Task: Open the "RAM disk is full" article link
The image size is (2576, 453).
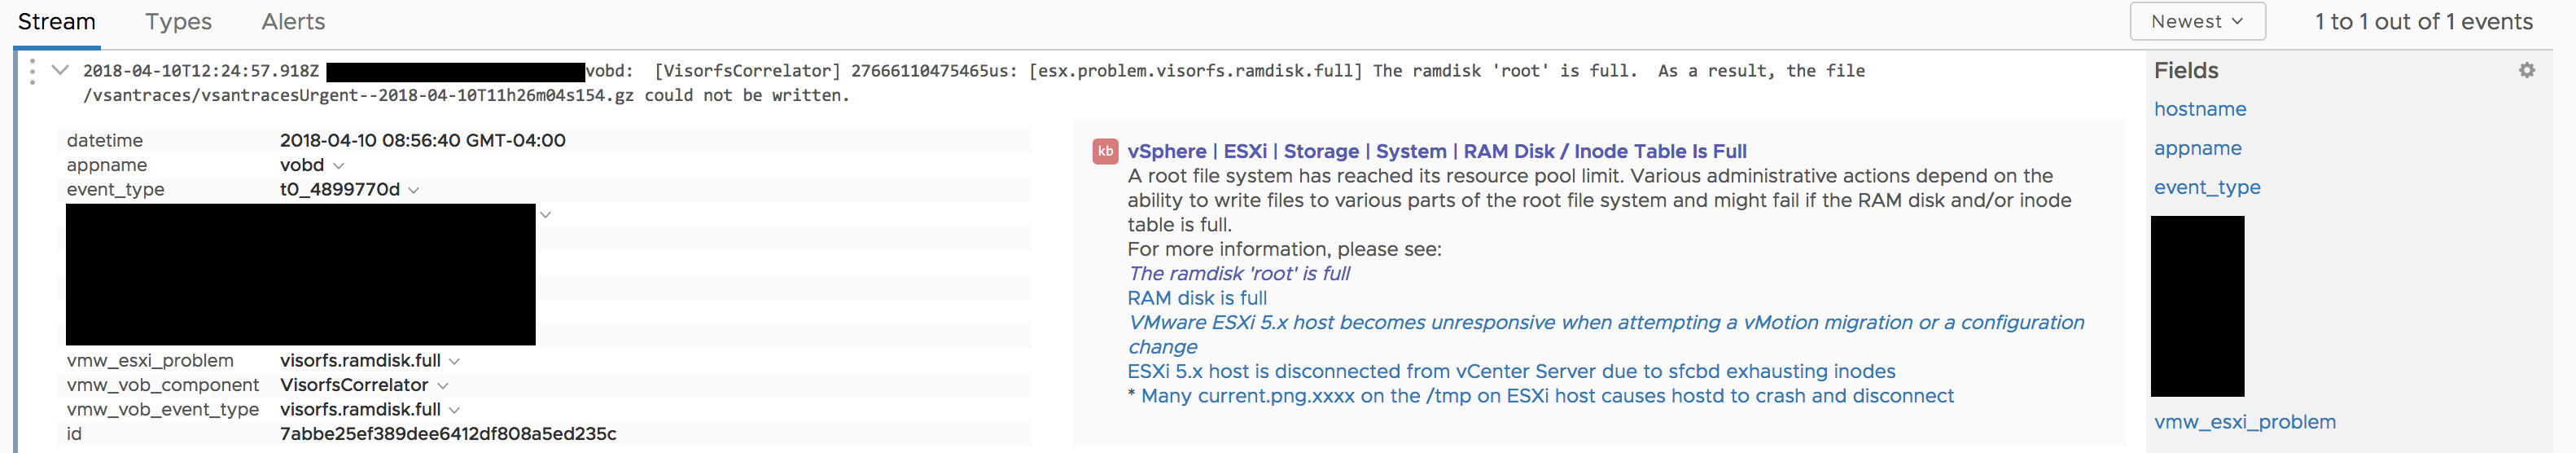Action: [1196, 298]
